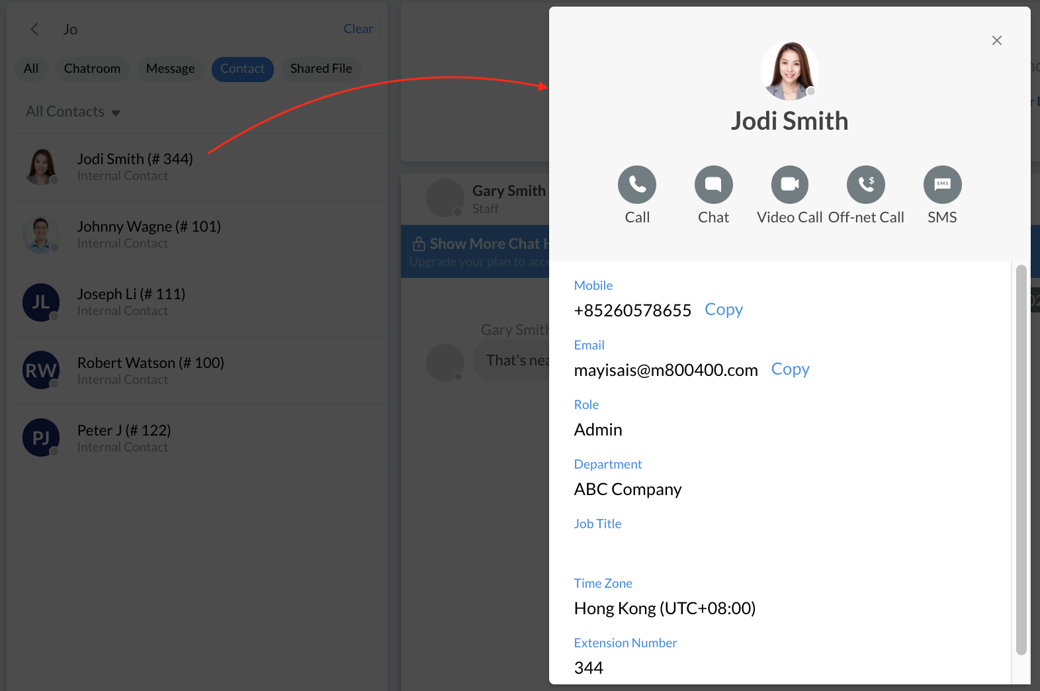Copy the email mayisais@m800400.com
The height and width of the screenshot is (691, 1040).
click(x=790, y=369)
